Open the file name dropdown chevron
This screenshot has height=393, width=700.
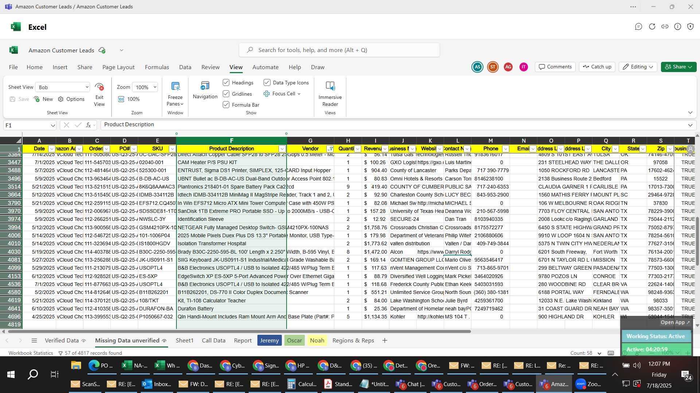[121, 50]
